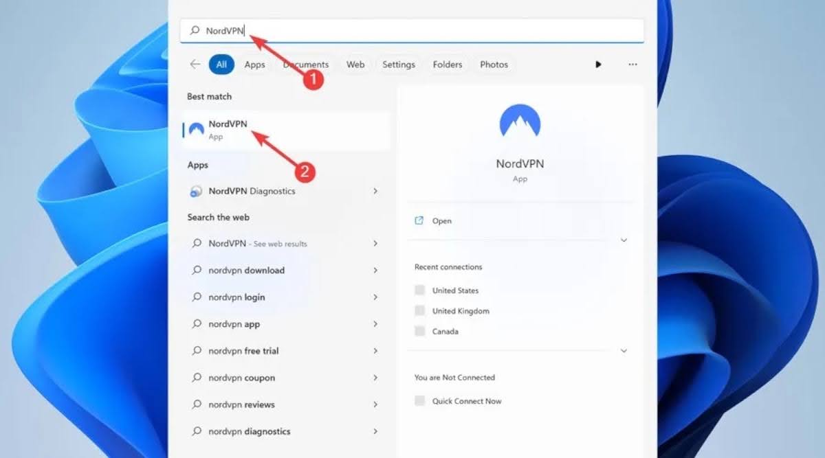The image size is (825, 458).
Task: Connect to United Kingdom recent connection
Action: [461, 311]
